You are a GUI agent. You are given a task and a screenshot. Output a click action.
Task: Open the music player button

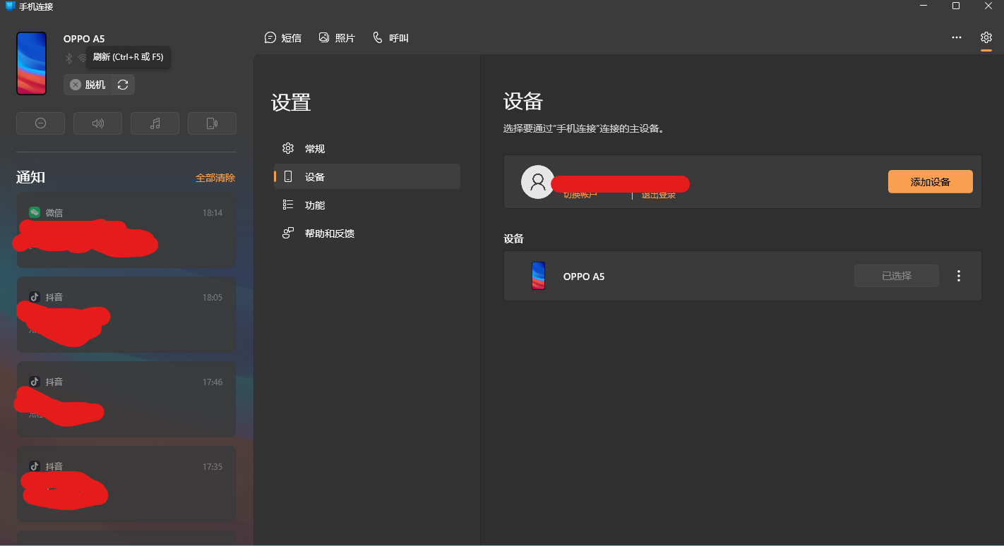click(x=155, y=123)
